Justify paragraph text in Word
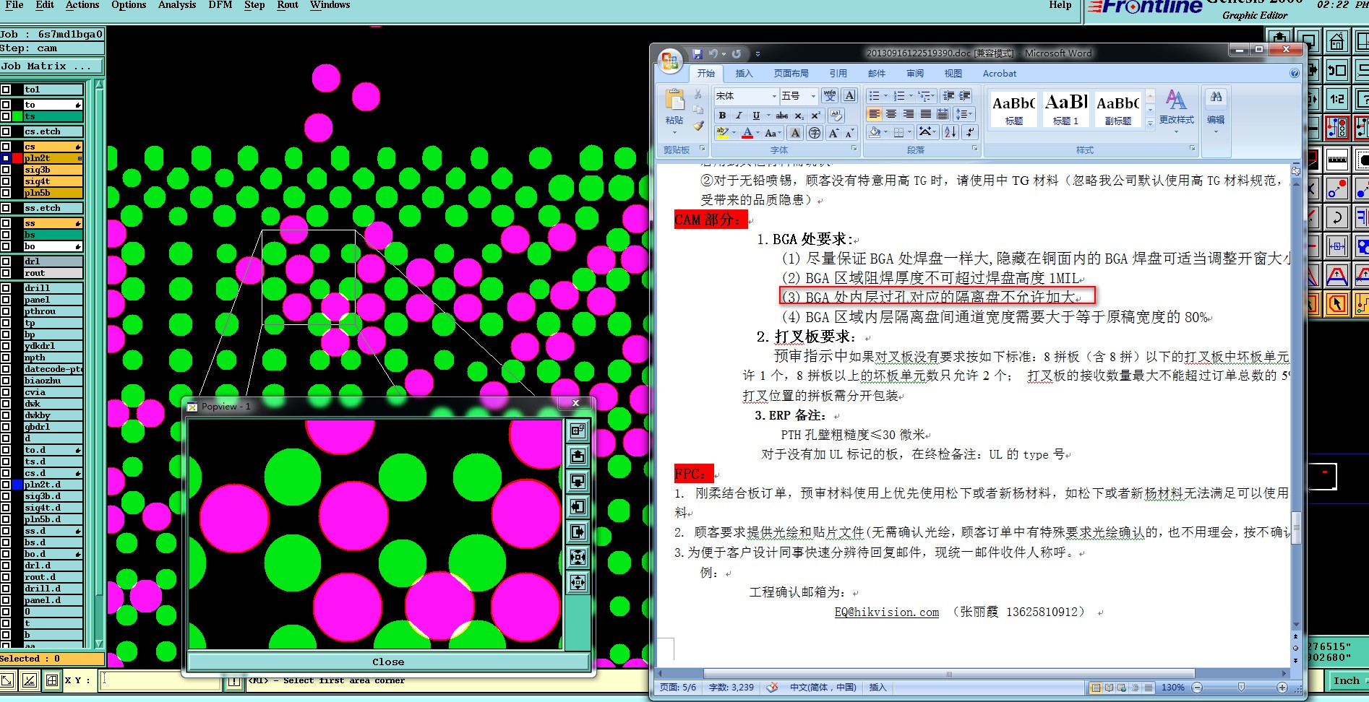Screen dimensions: 1369x702 926,114
